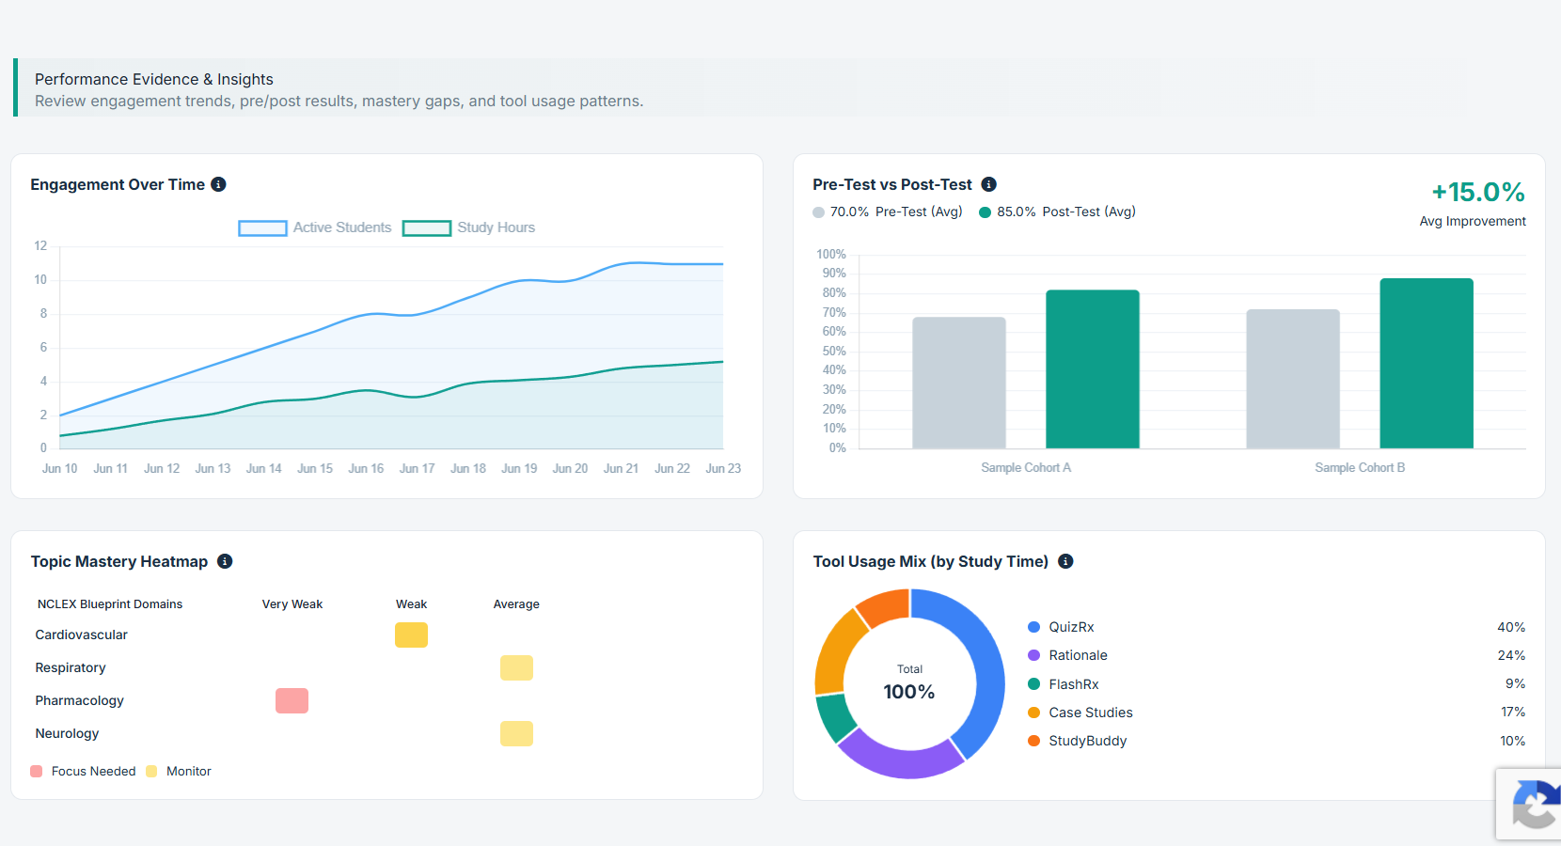
Task: Open the Topic Mastery Heatmap info icon
Action: click(x=225, y=561)
